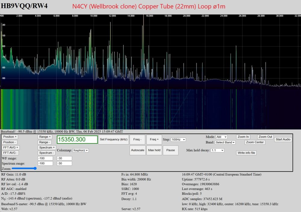
Task: Open the Max hold decay dropdown
Action: [x=217, y=150]
